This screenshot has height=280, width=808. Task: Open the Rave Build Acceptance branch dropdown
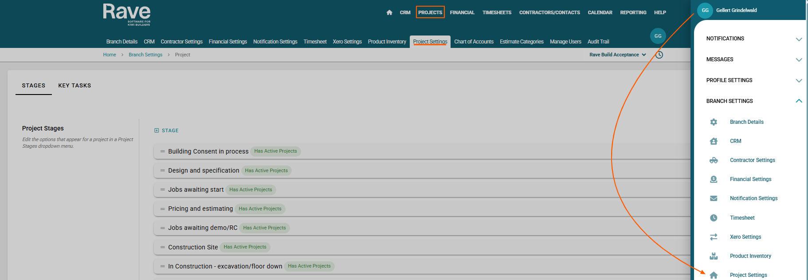(618, 55)
